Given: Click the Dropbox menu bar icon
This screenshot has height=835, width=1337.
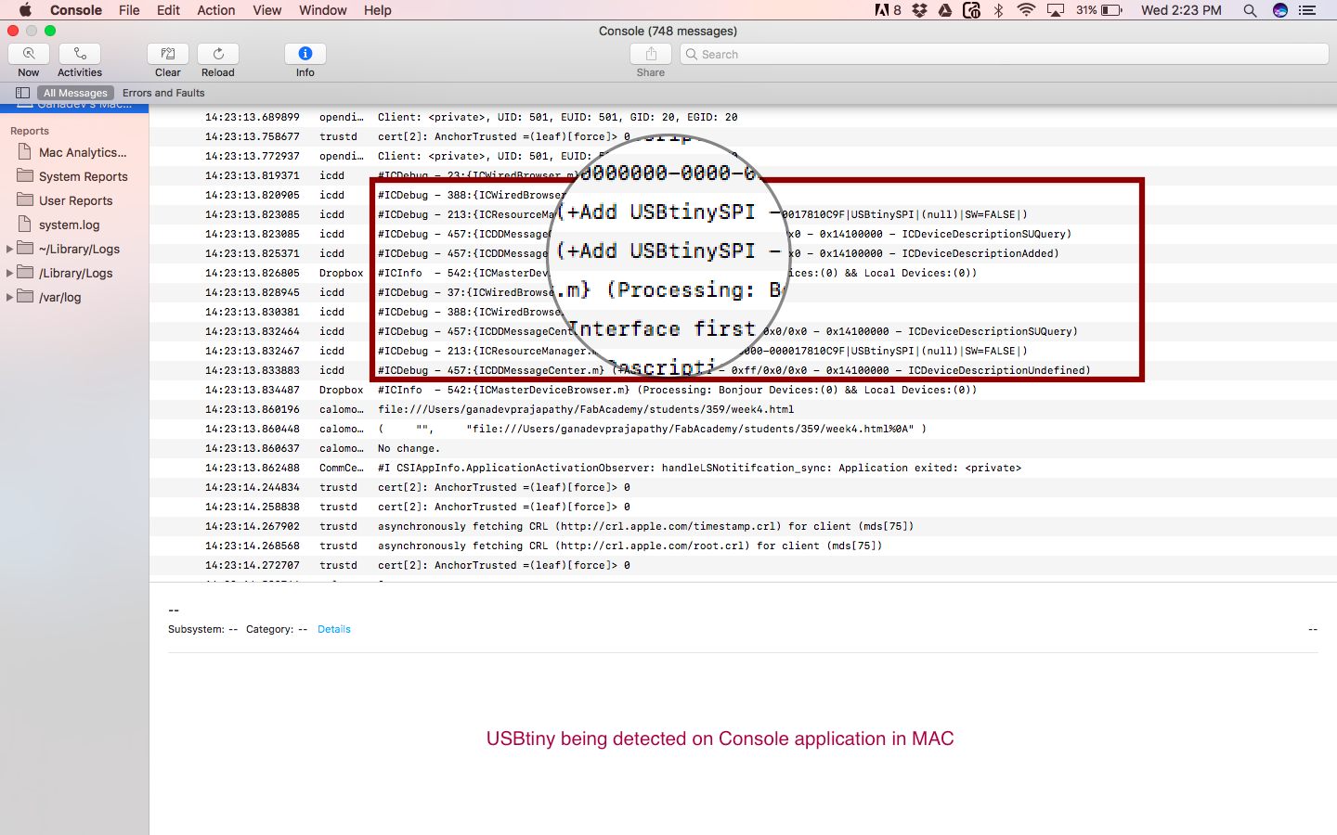Looking at the screenshot, I should coord(919,10).
